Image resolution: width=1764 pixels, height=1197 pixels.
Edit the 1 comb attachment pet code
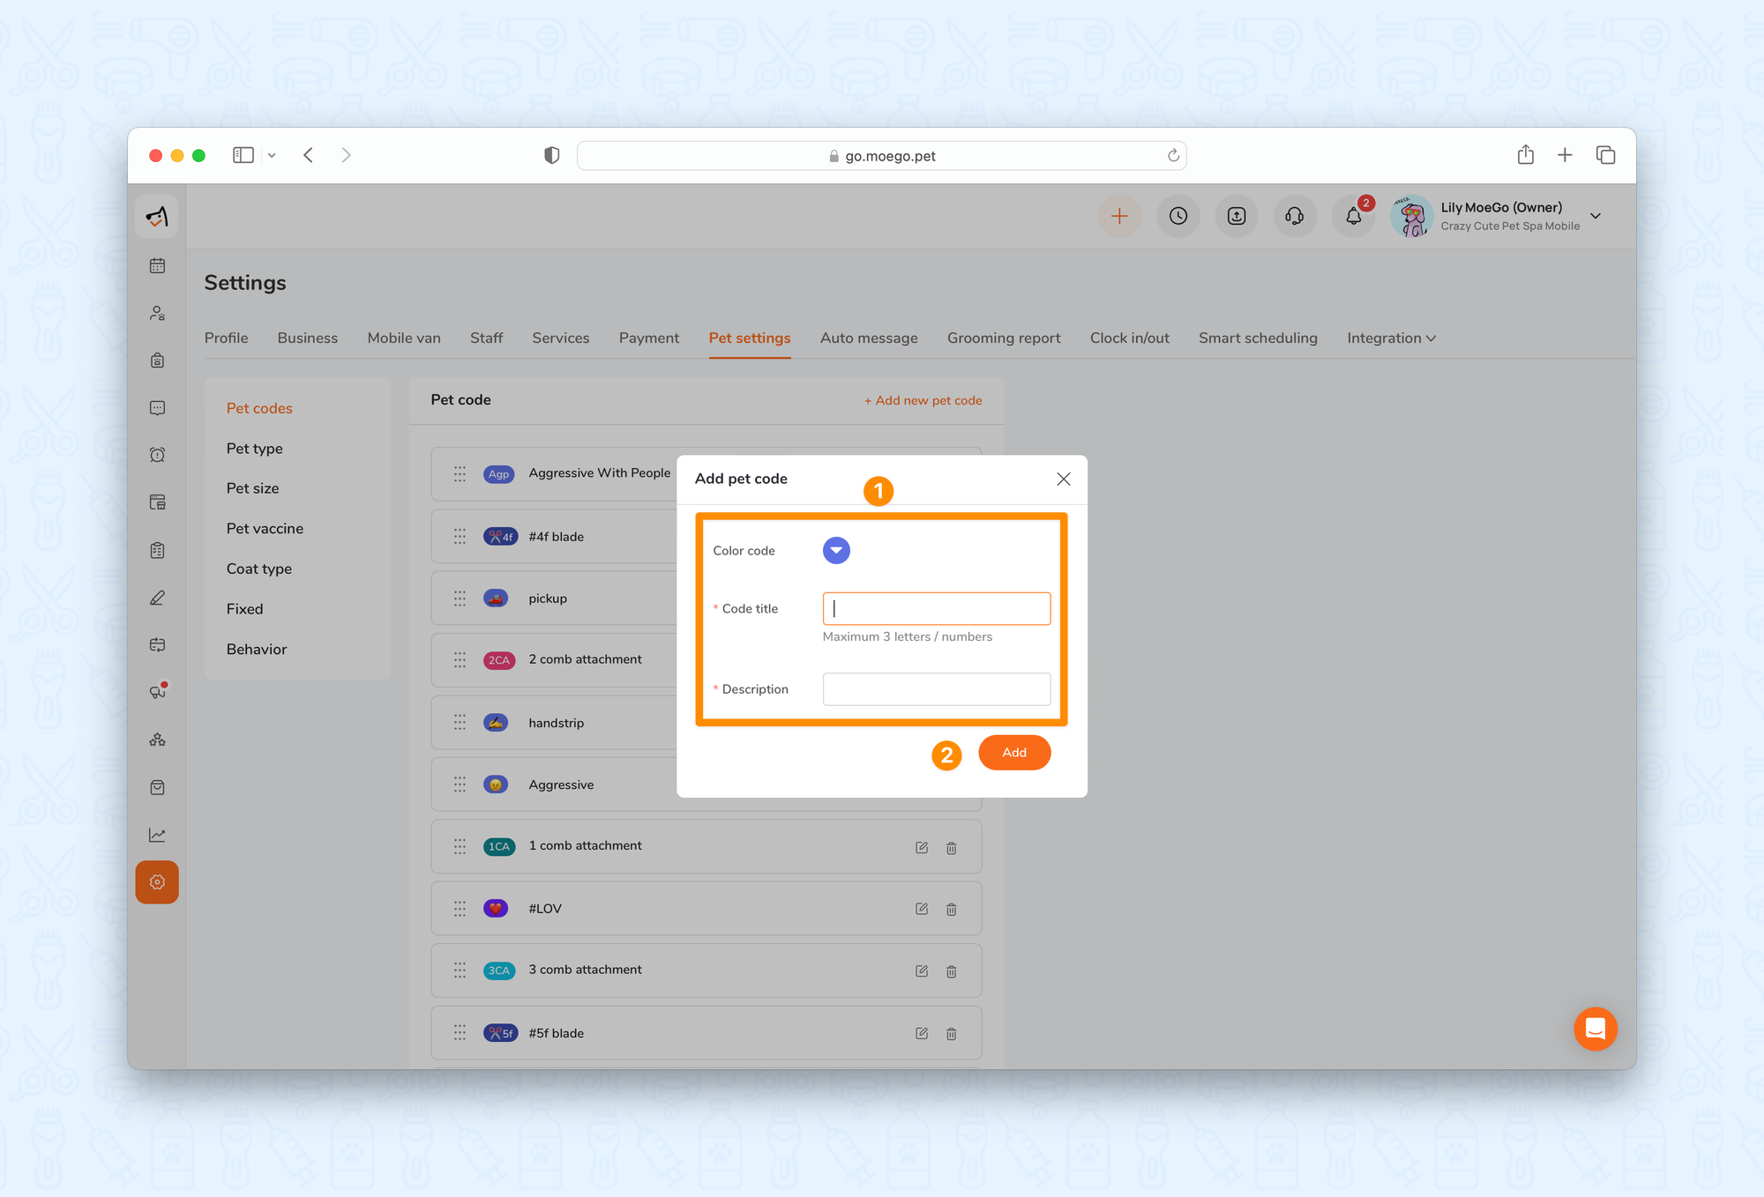(x=922, y=847)
